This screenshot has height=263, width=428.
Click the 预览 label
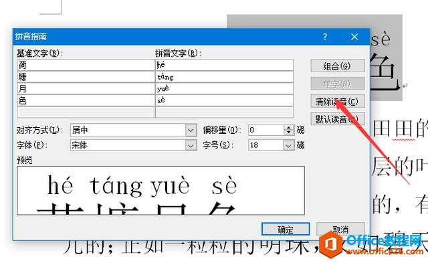25,161
